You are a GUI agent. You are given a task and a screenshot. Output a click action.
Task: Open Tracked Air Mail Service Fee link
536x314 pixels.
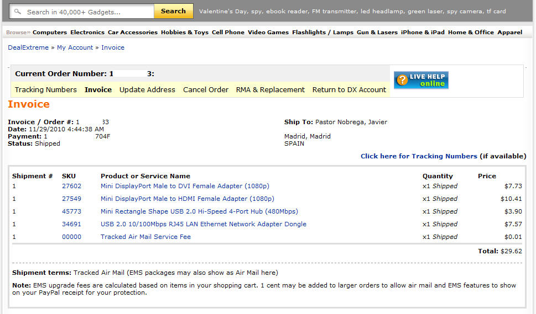click(145, 237)
